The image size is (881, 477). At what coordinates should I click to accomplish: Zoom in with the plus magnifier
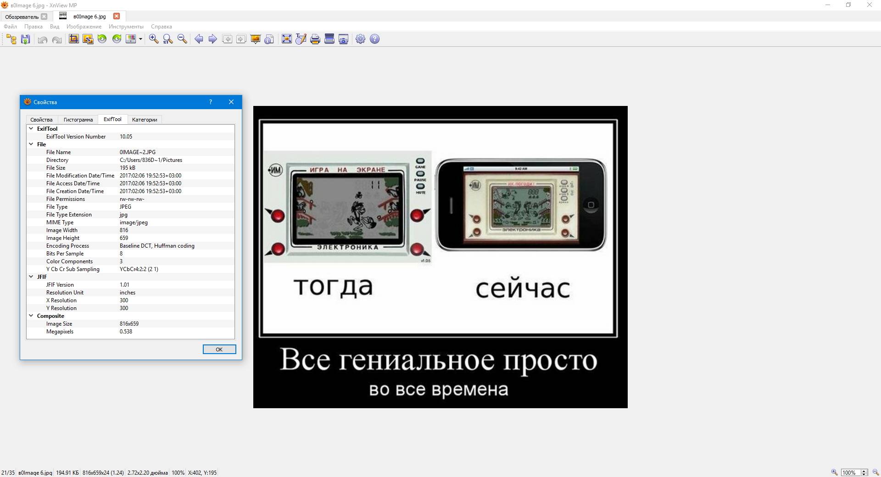pos(154,39)
